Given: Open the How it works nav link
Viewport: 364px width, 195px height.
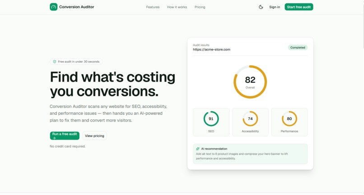Looking at the screenshot, I should [177, 7].
